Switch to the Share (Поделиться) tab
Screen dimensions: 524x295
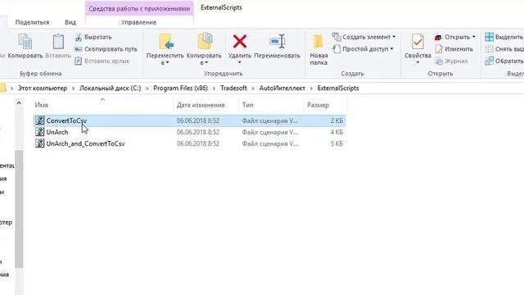[33, 22]
